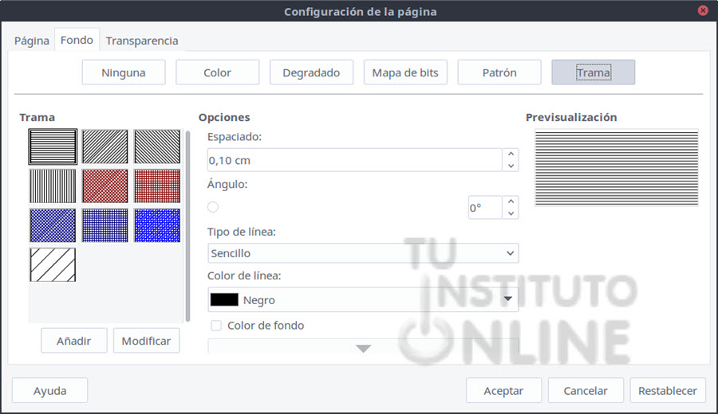Select the black horizontal lines hatch thumbnail
Screen dimensions: 718x414
point(53,146)
